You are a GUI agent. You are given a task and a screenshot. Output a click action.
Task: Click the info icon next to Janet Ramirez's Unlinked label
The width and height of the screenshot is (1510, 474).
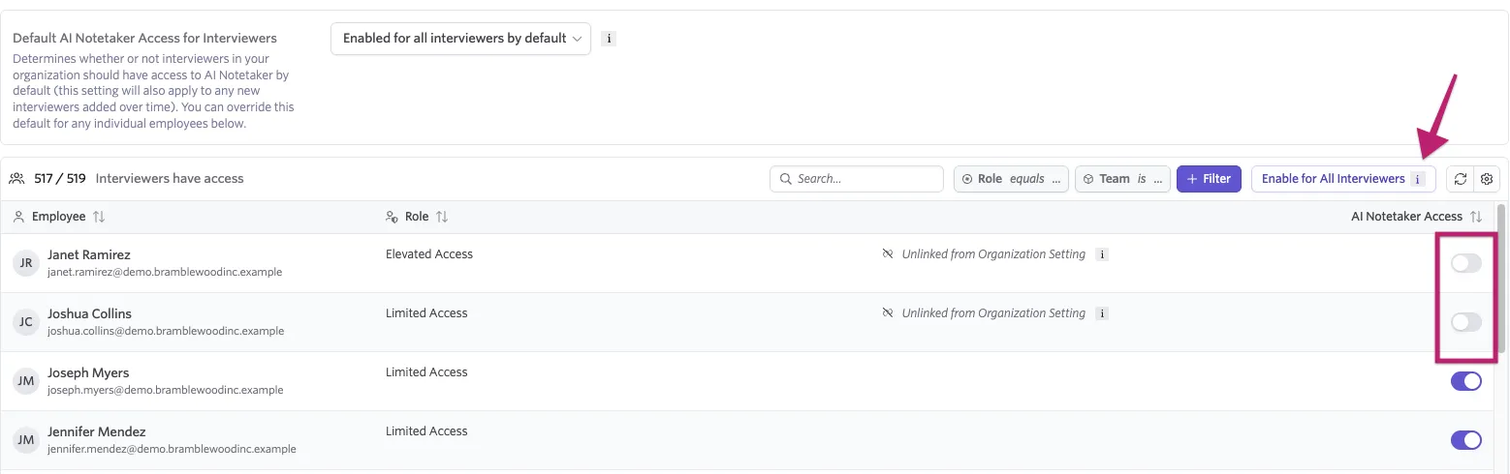click(x=1101, y=254)
